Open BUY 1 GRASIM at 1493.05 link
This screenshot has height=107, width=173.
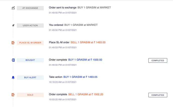[80, 77]
